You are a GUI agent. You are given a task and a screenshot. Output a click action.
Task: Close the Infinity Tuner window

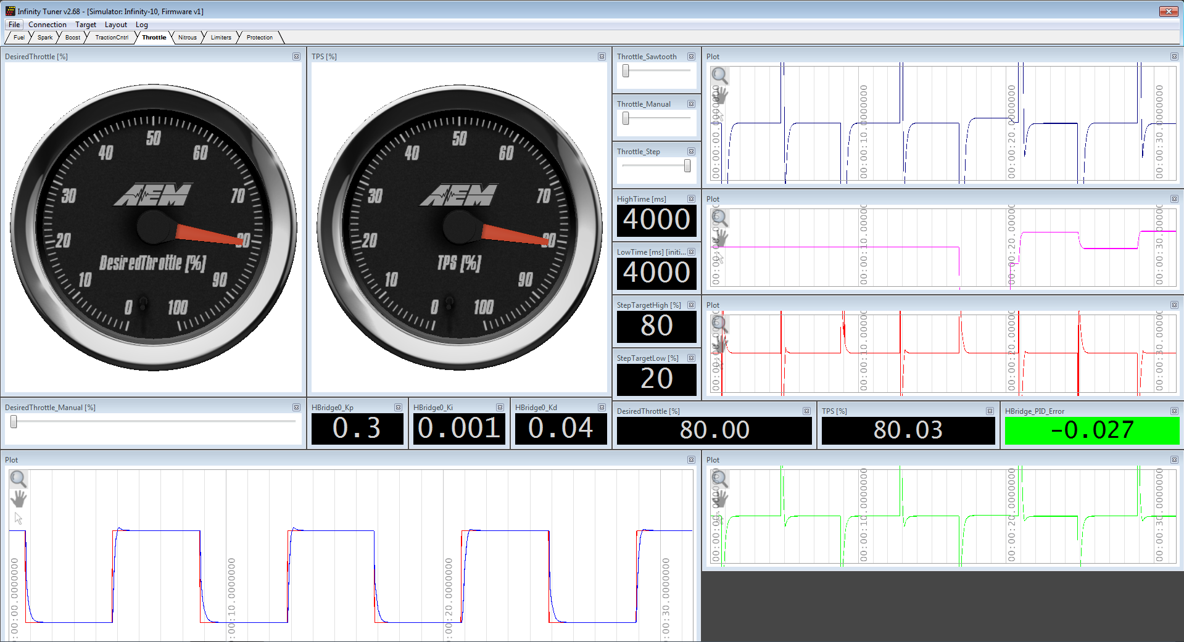(1169, 11)
